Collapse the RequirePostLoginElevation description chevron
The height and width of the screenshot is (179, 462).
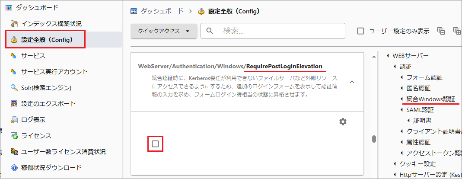coord(351,82)
